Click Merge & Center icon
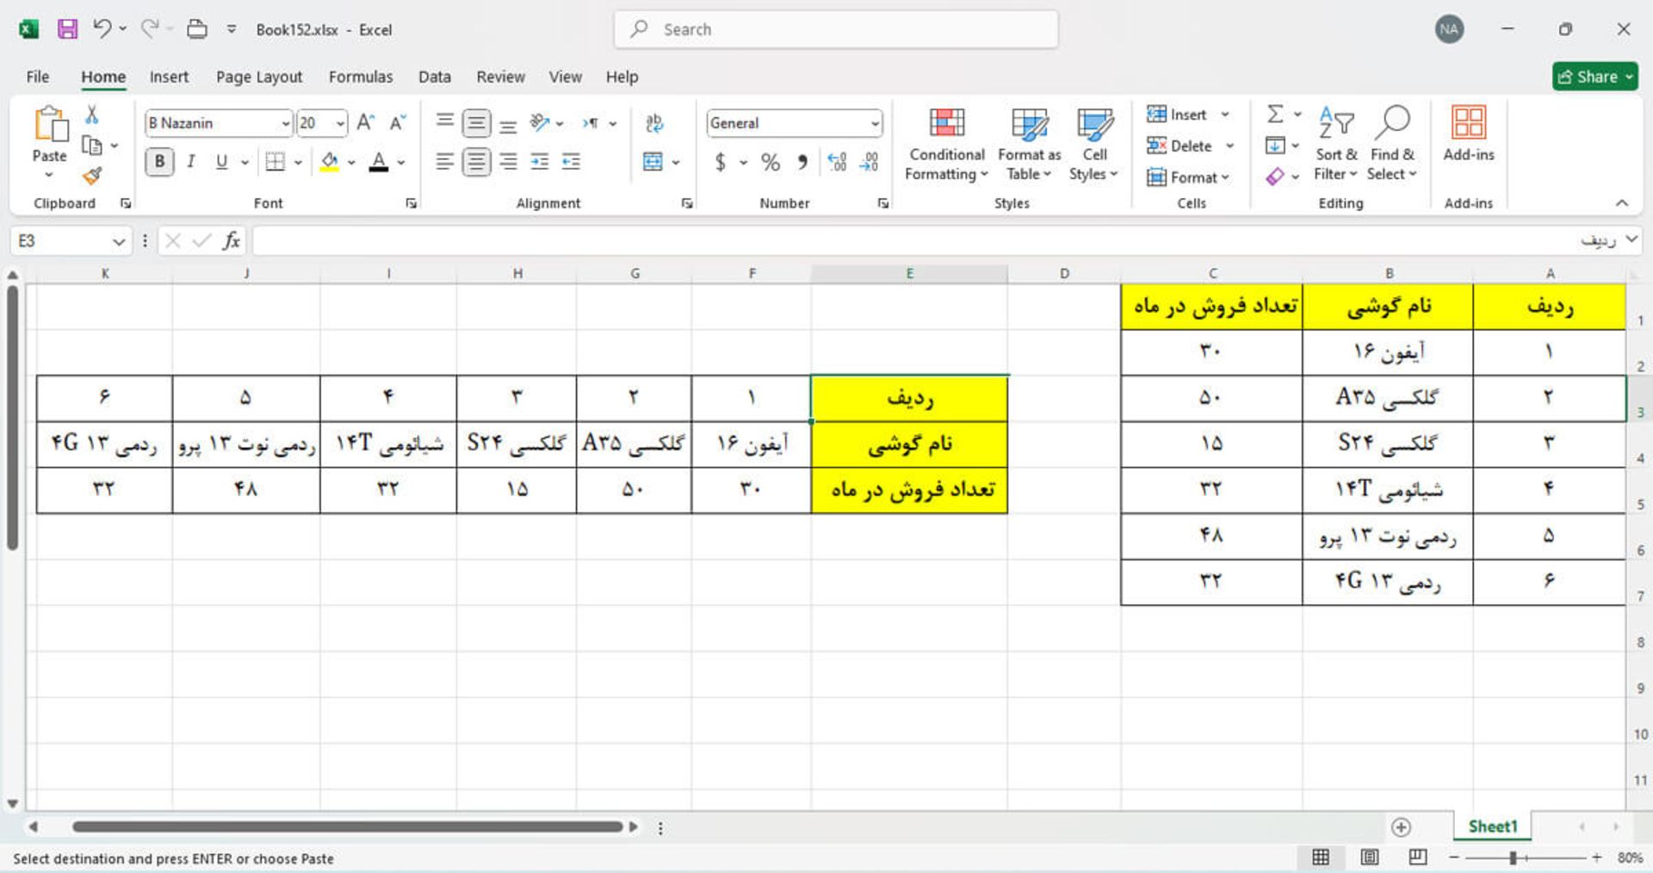This screenshot has width=1653, height=873. click(653, 162)
